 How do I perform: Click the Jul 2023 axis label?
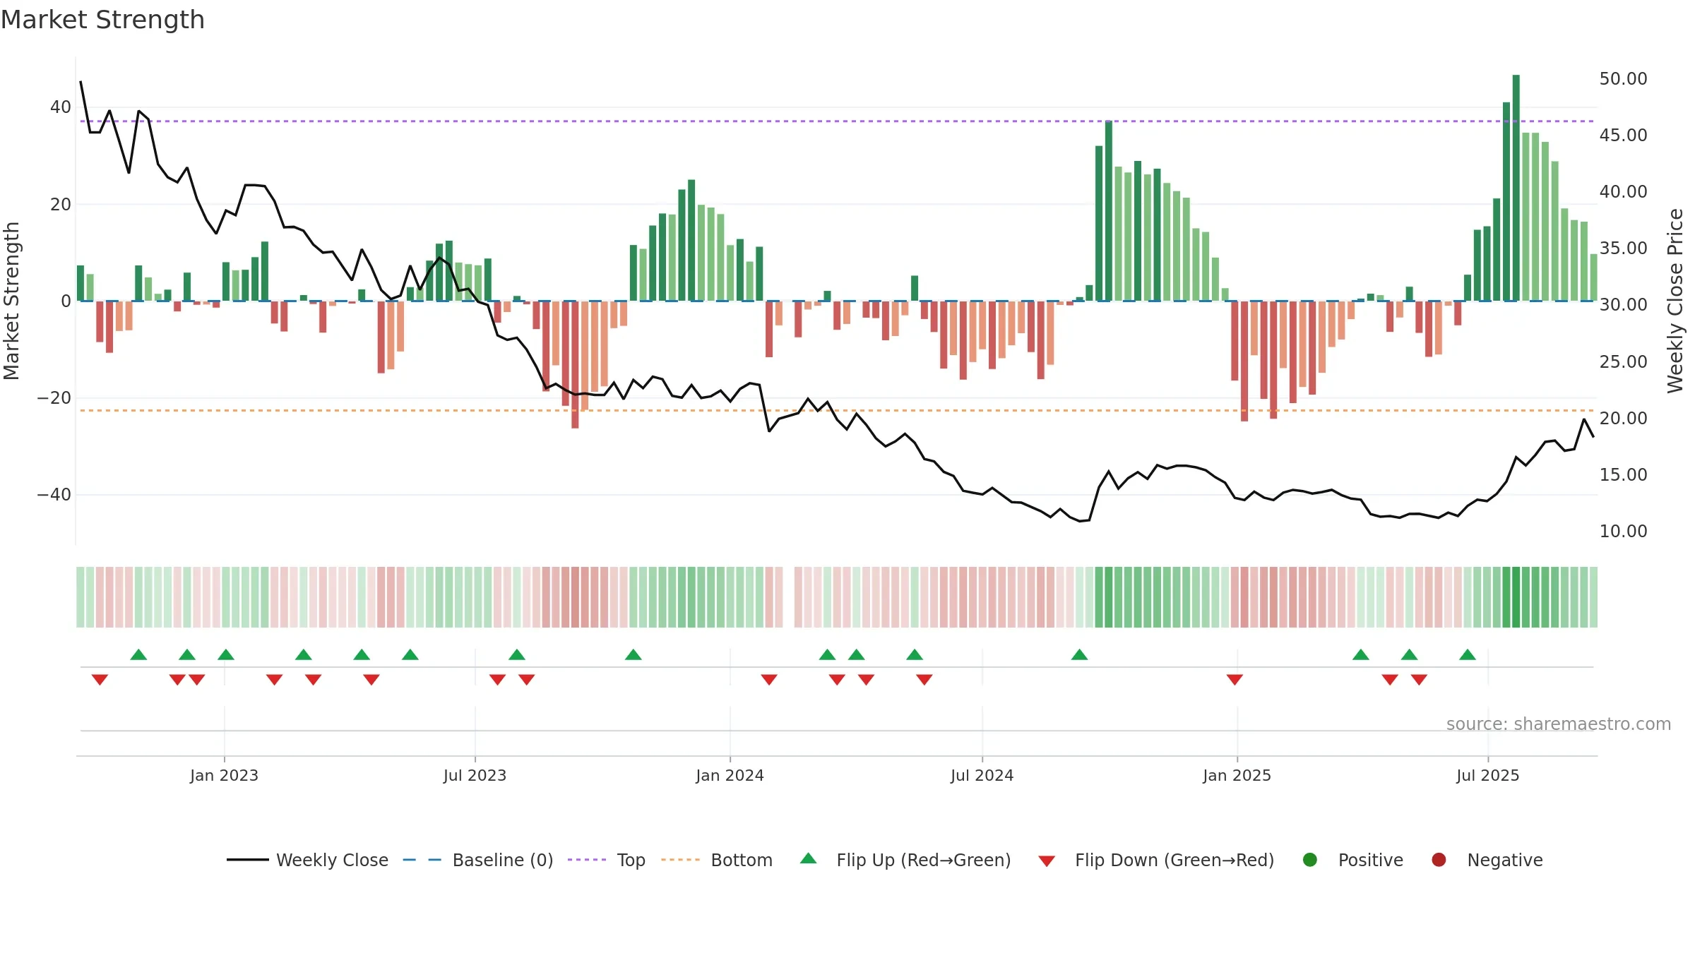tap(475, 775)
